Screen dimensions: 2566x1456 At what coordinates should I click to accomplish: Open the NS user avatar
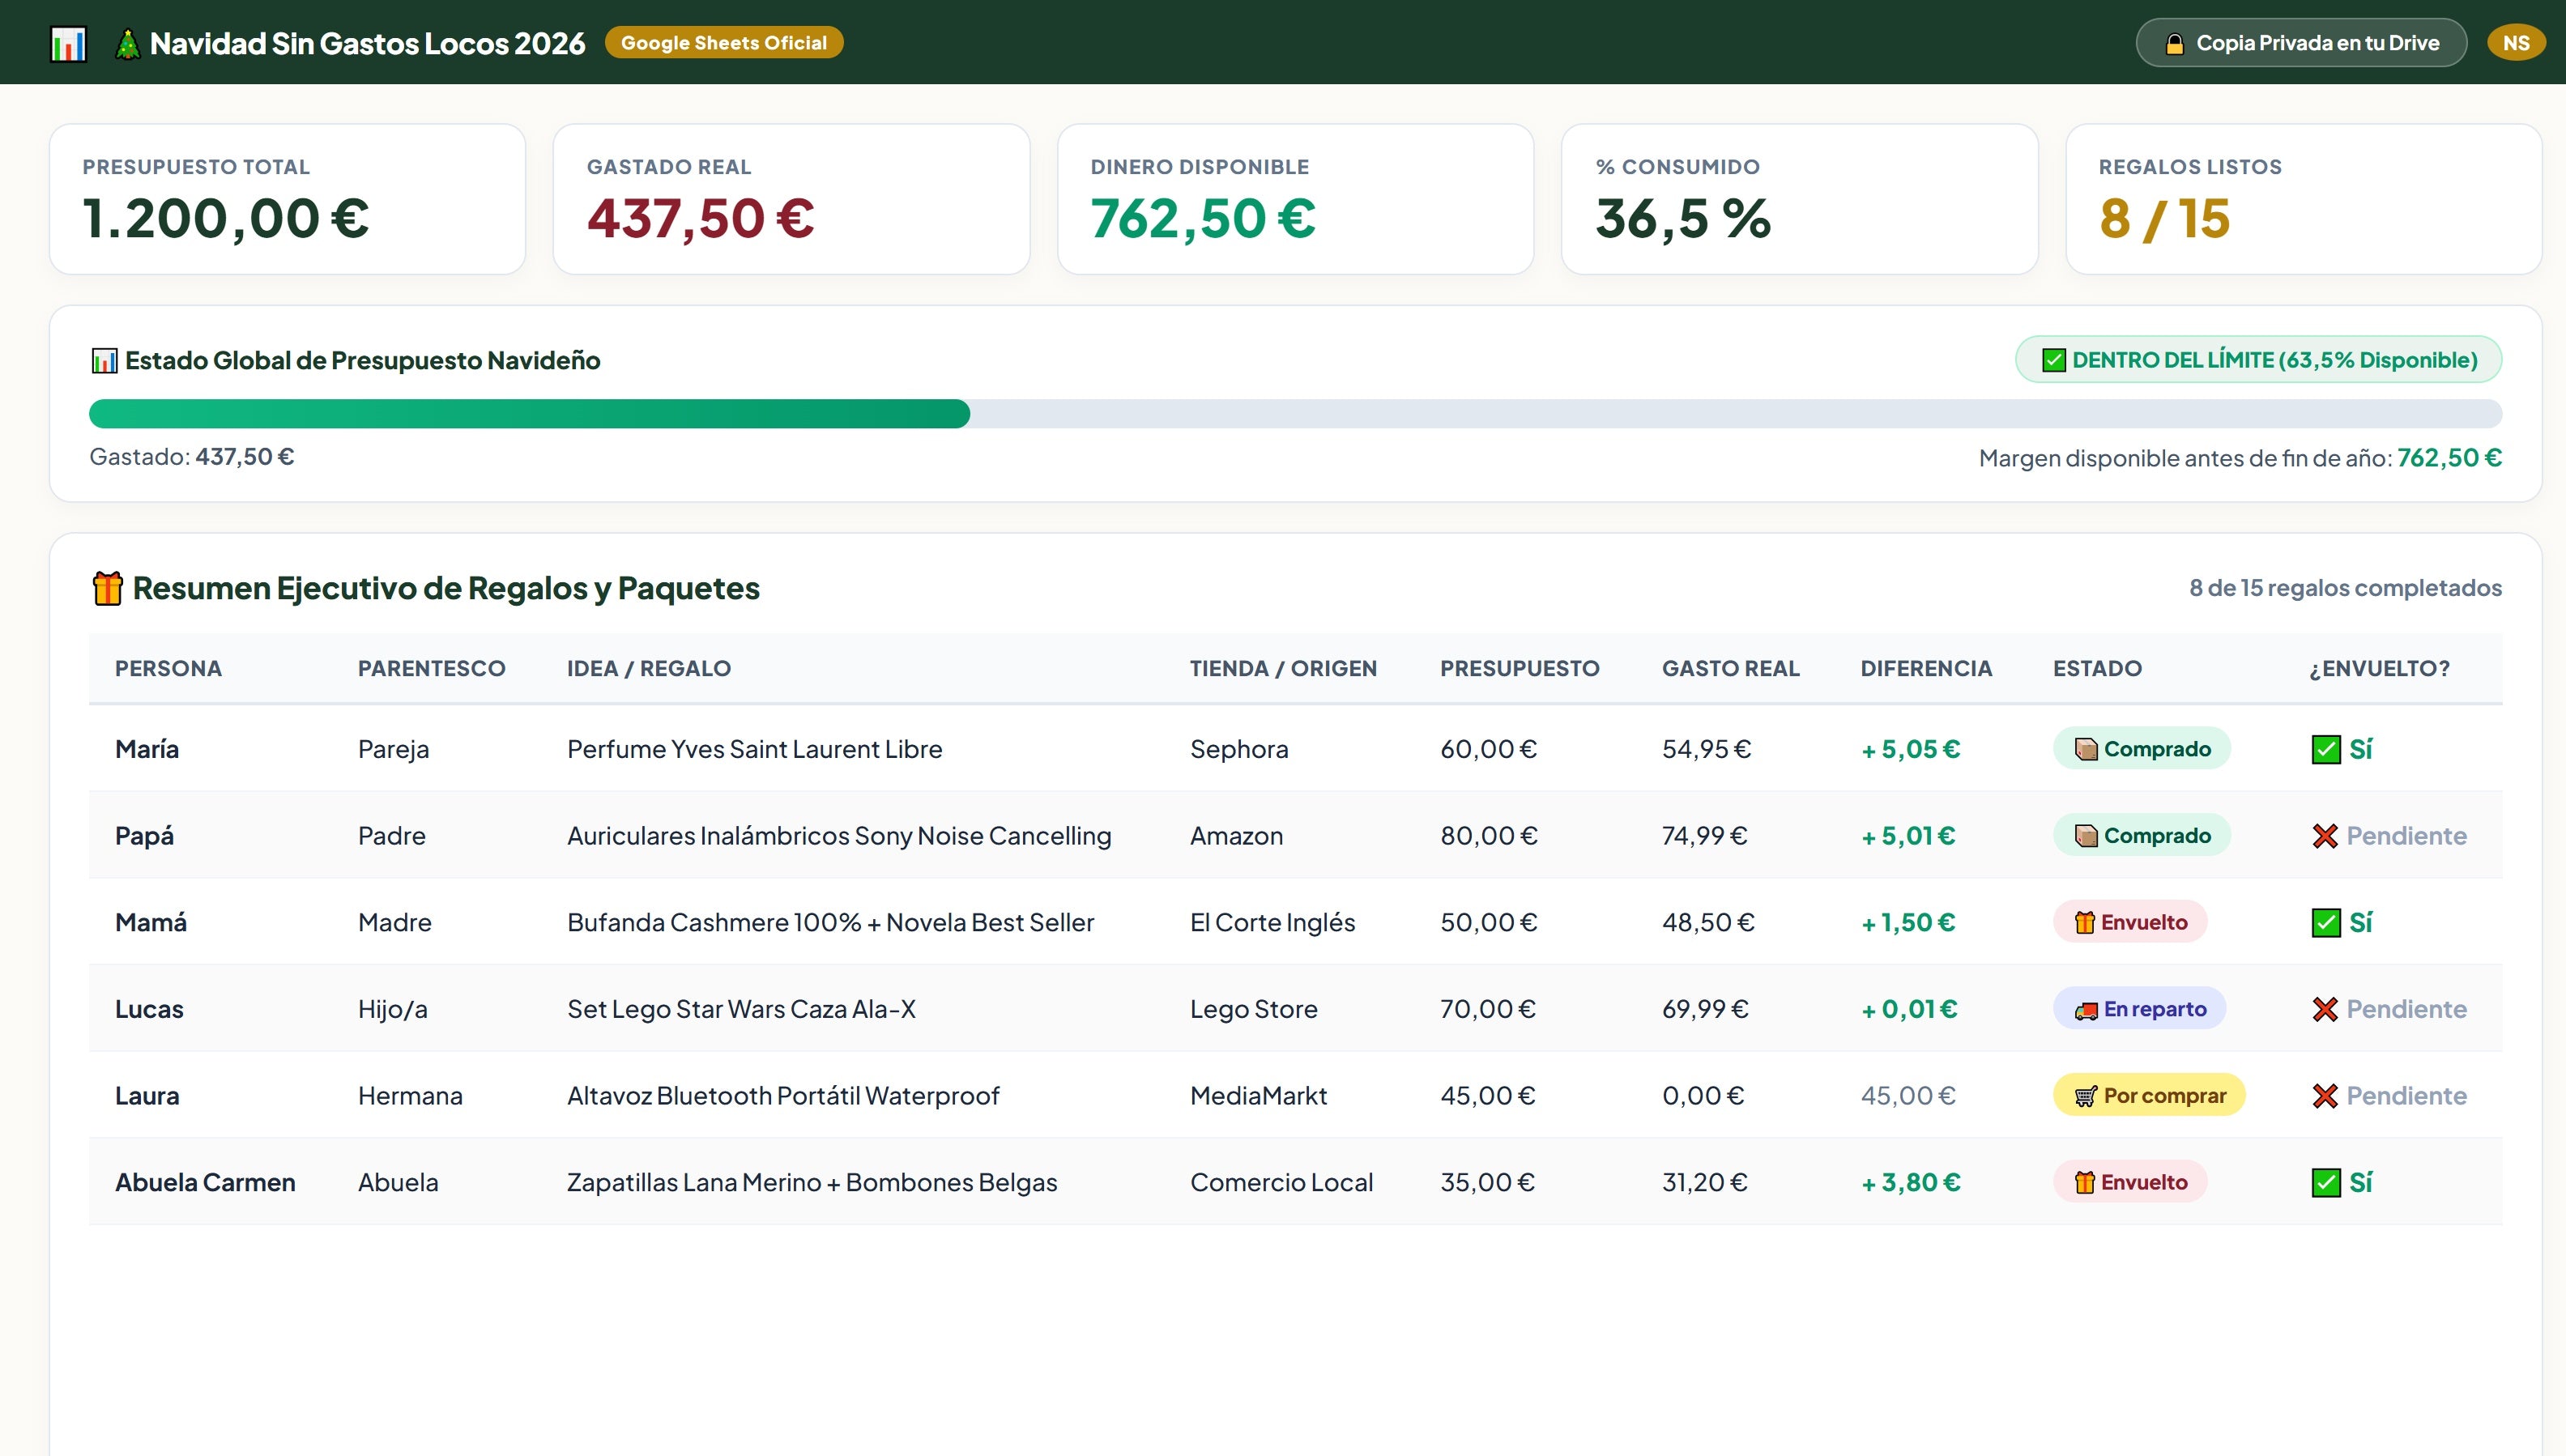click(x=2516, y=43)
